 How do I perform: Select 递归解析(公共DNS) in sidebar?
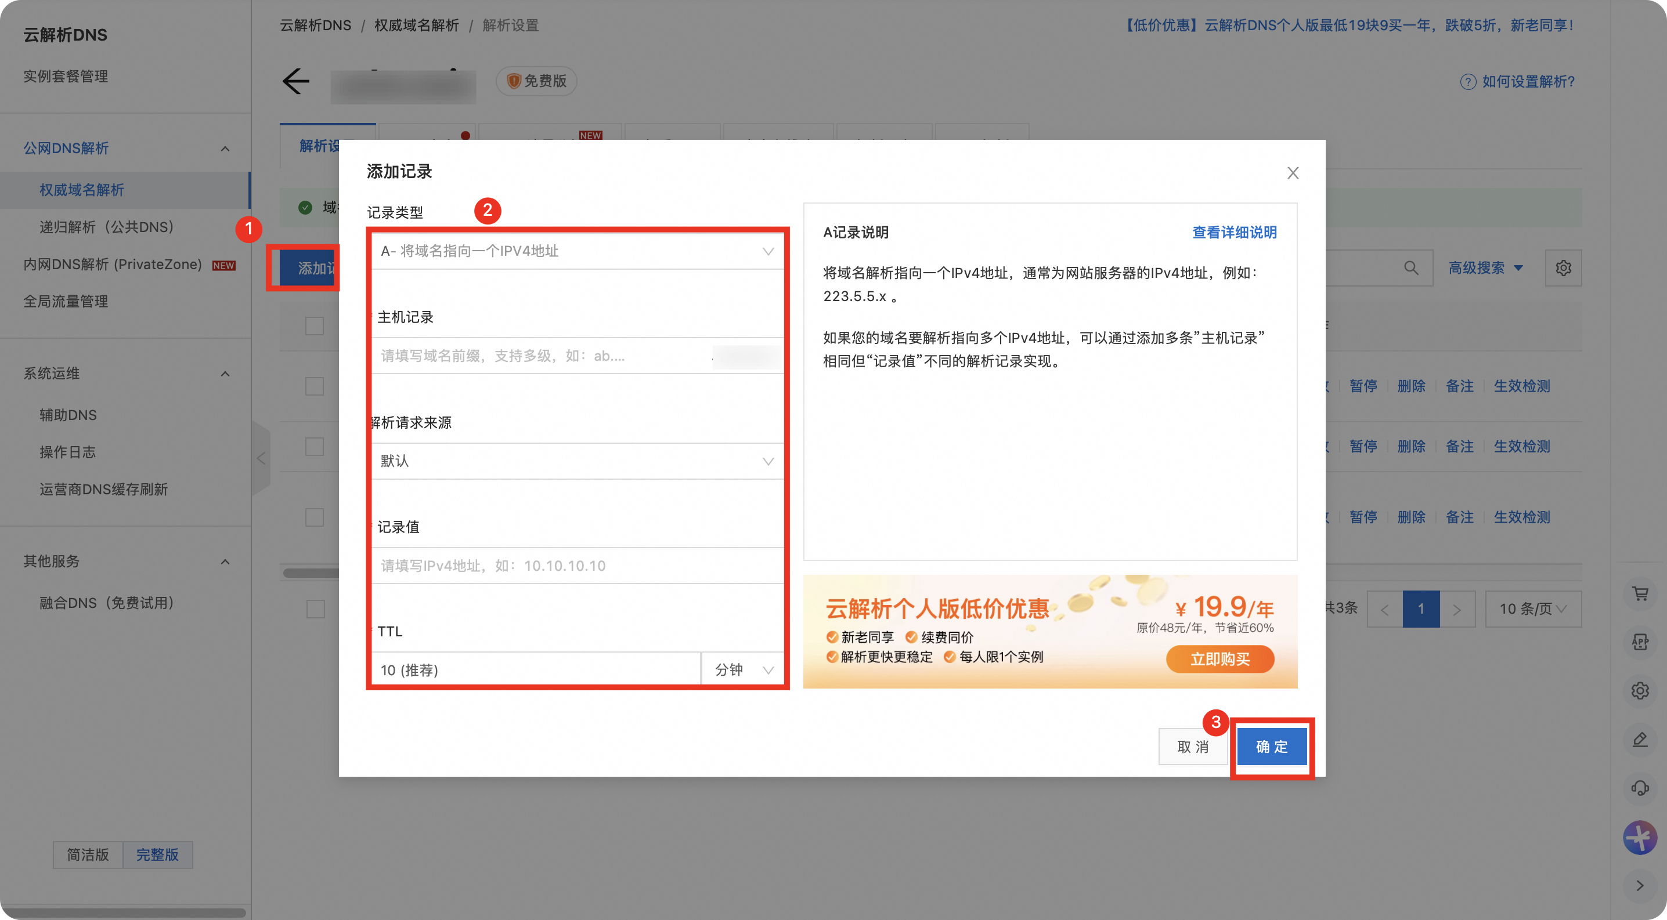107,227
